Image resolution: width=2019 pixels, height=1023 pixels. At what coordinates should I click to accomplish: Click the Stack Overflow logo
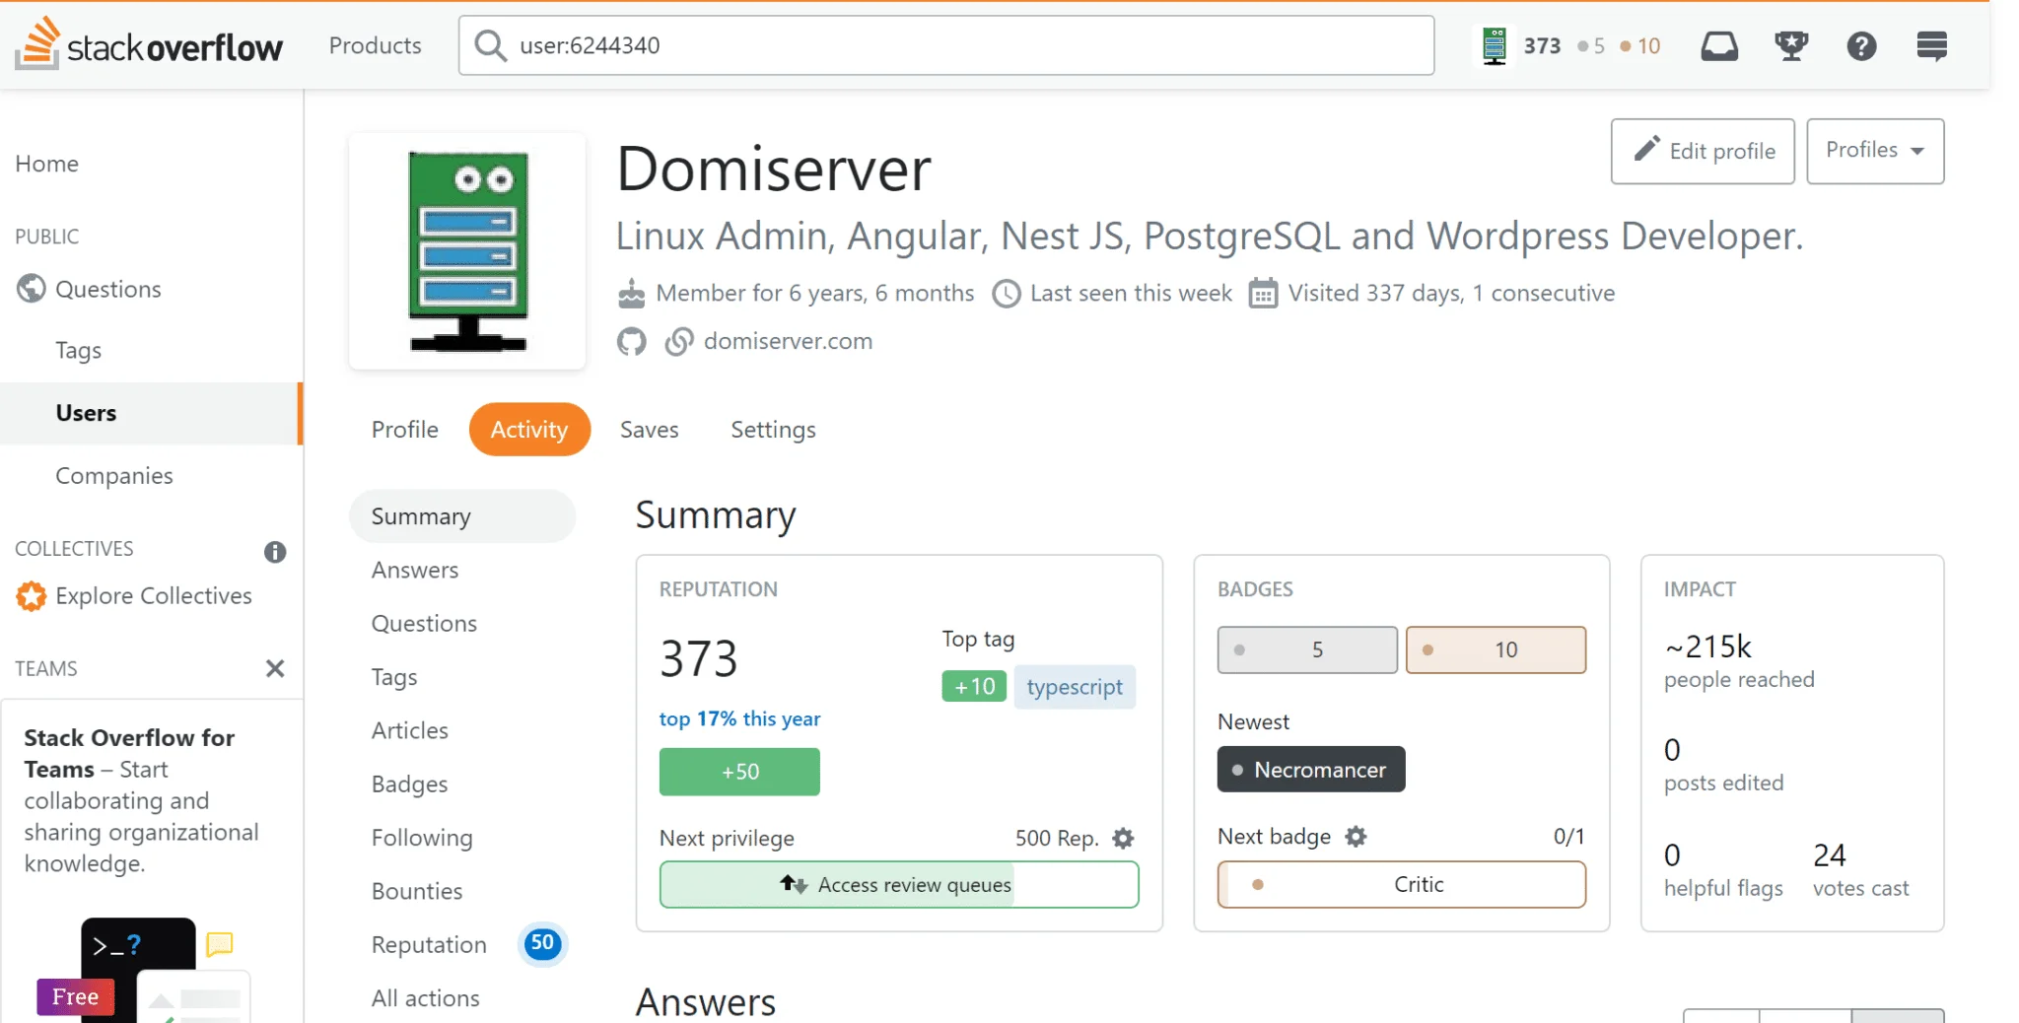[149, 45]
